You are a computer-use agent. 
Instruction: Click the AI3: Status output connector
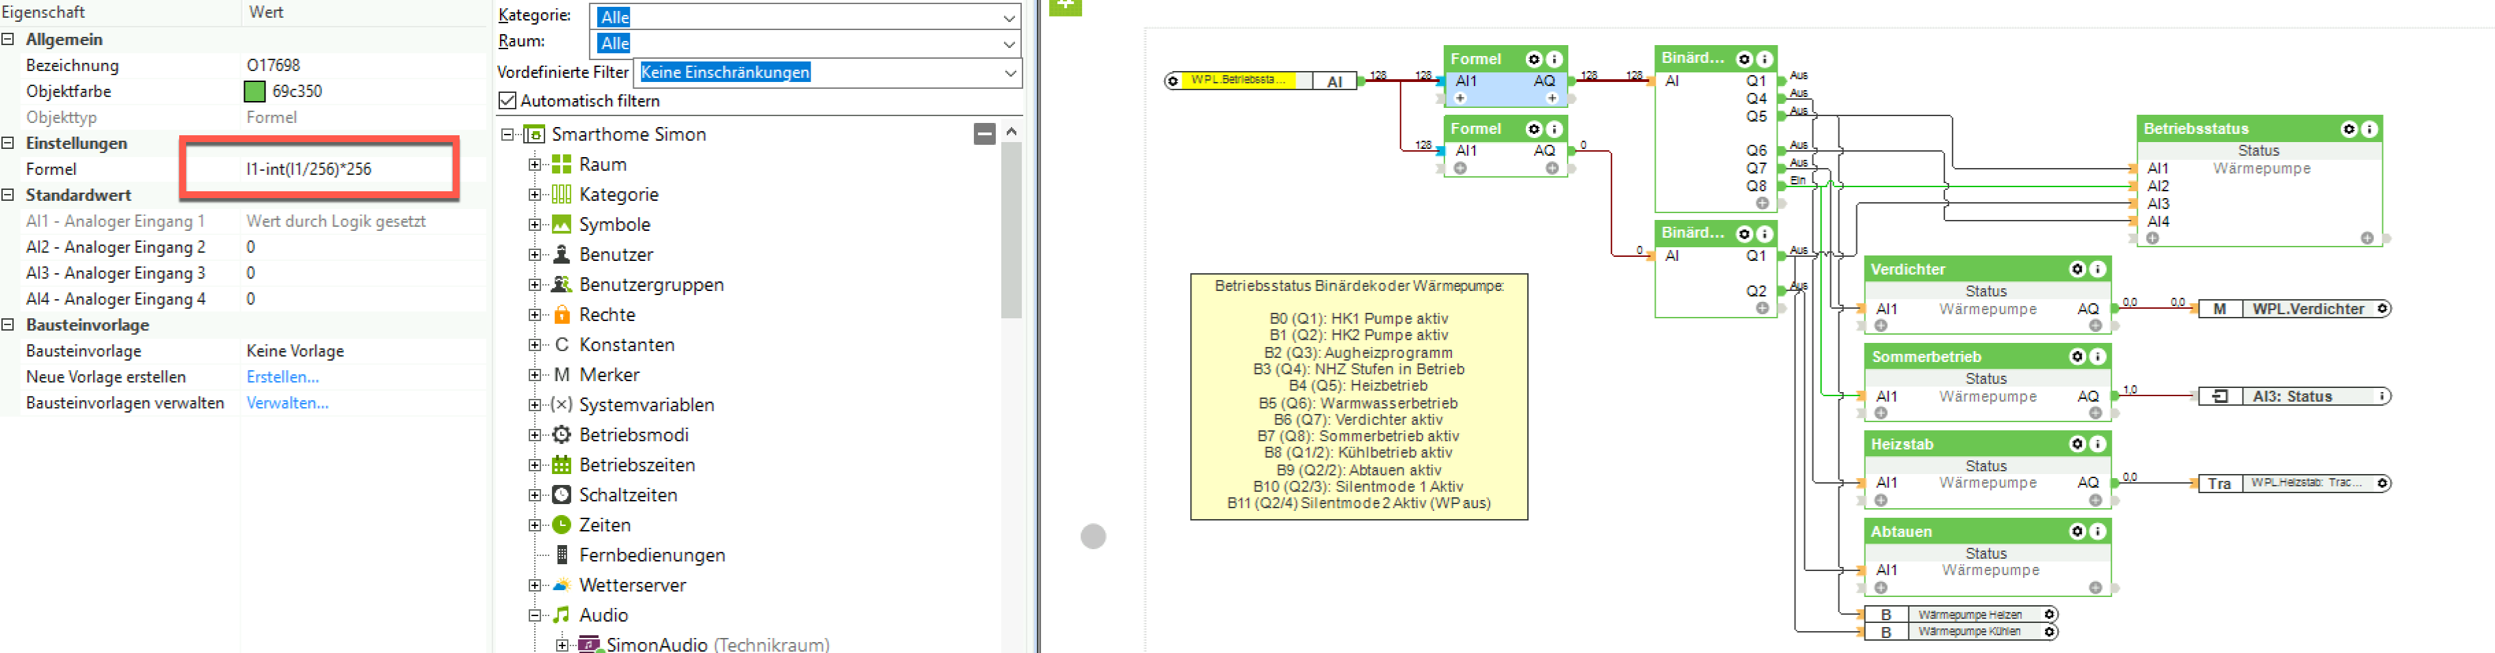[x=2293, y=397]
